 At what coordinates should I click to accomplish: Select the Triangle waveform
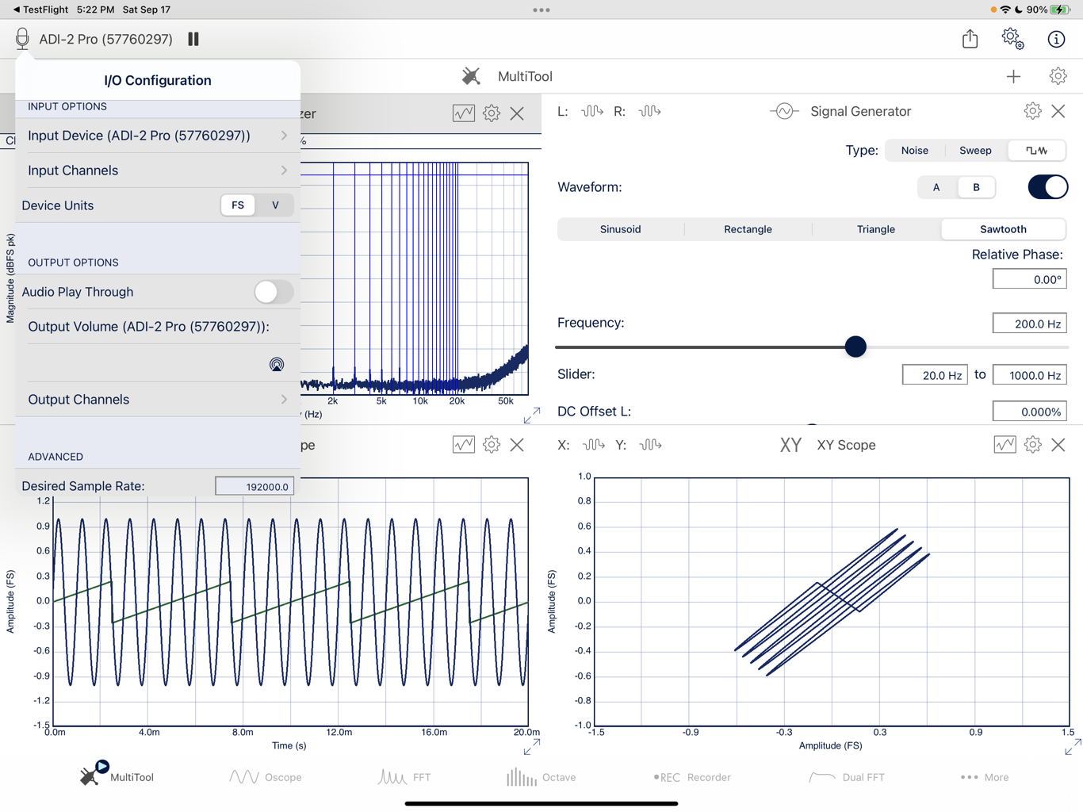tap(875, 229)
